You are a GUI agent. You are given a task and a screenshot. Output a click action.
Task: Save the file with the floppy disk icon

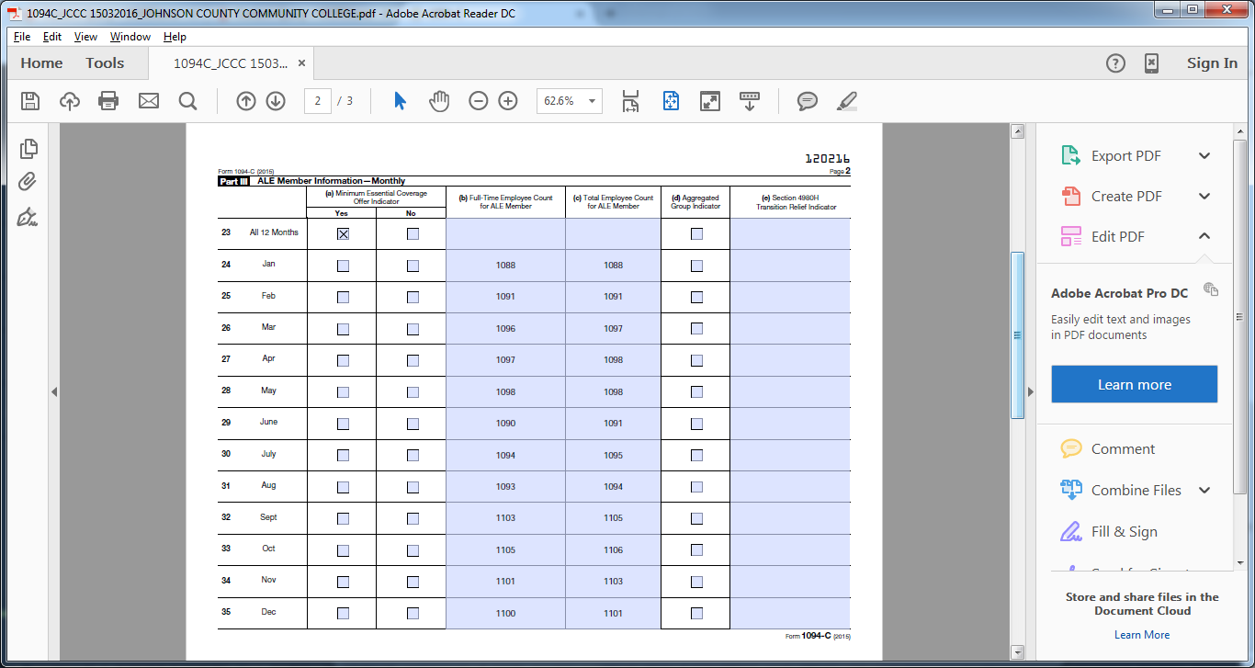pyautogui.click(x=30, y=101)
